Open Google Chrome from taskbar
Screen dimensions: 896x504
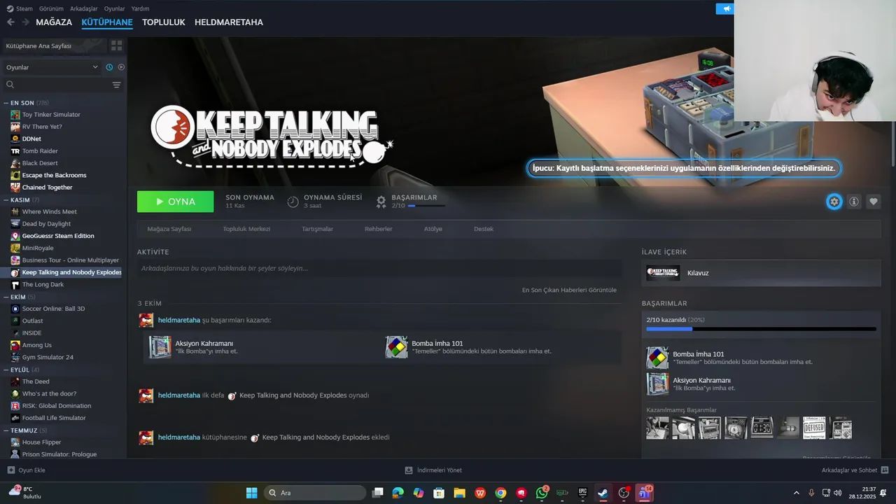coord(500,493)
